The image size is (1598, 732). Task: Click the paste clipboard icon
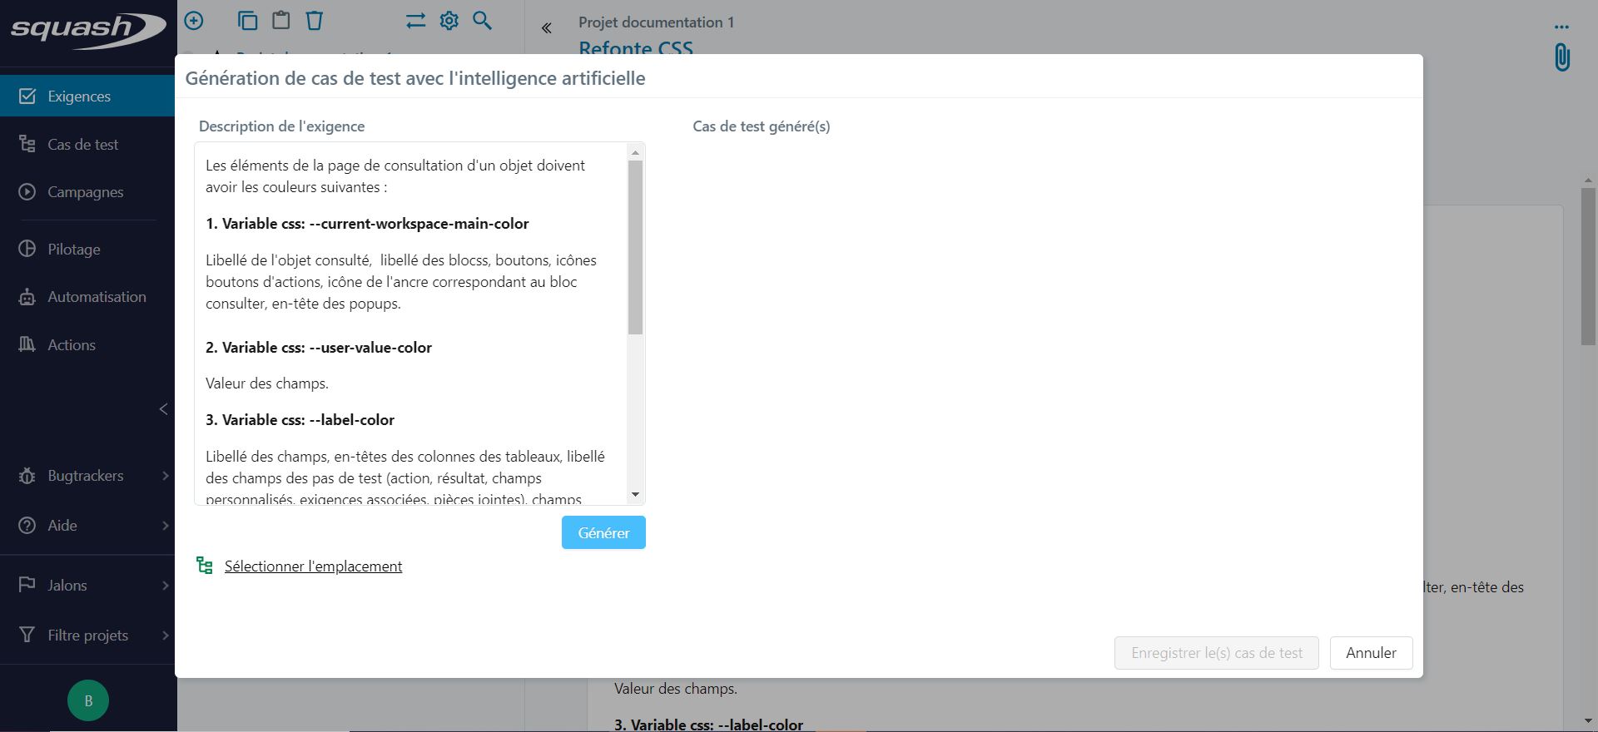(x=281, y=21)
